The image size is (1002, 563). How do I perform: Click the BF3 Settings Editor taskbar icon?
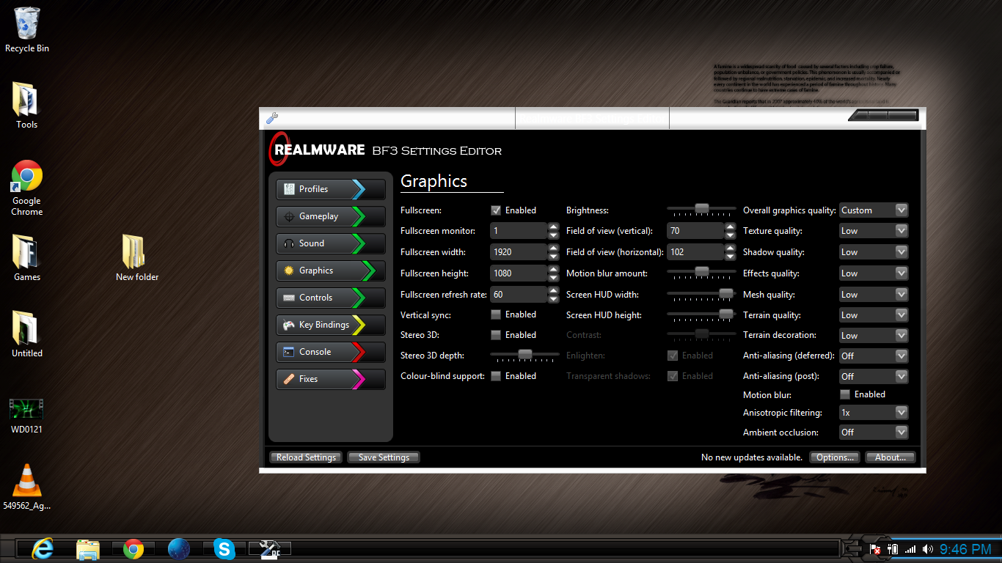point(270,548)
